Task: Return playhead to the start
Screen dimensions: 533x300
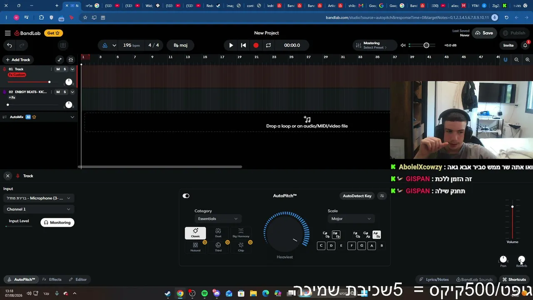Action: pyautogui.click(x=244, y=45)
